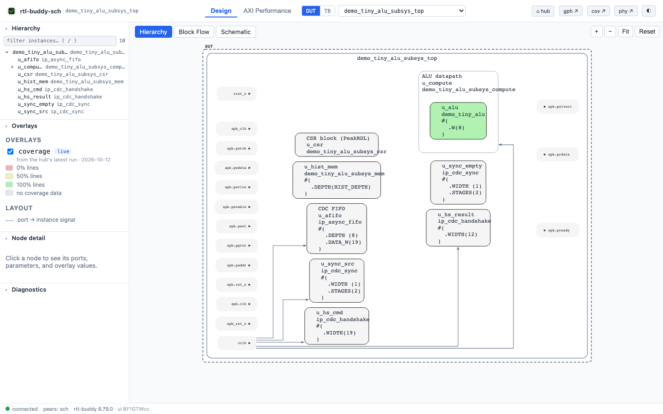Click the apb.pwdata input port
This screenshot has height=414, width=663.
click(x=237, y=168)
